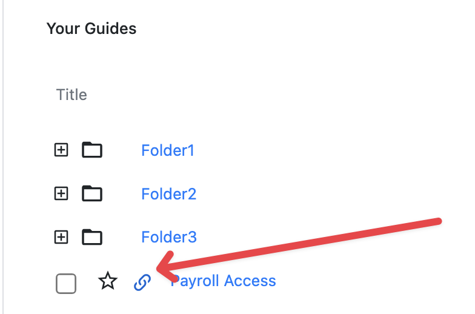Image resolution: width=475 pixels, height=314 pixels.
Task: Open the Payroll Access guide
Action: pos(224,281)
